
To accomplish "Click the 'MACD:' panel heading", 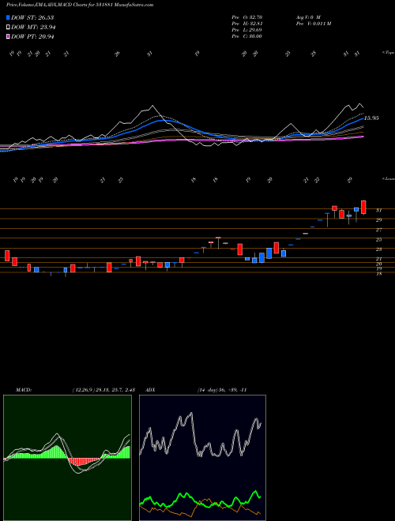I will click(24, 390).
